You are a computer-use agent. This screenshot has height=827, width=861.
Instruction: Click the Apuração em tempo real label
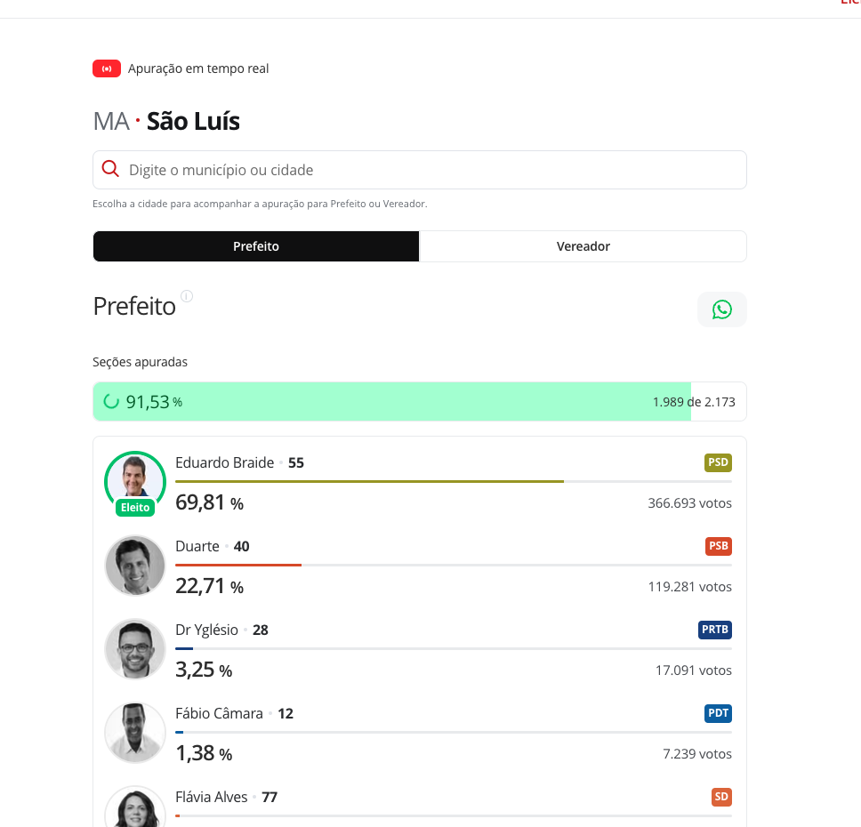tap(198, 68)
